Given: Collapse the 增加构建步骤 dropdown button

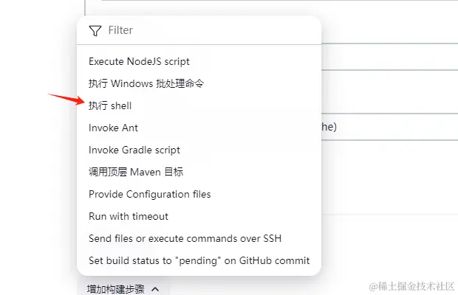Looking at the screenshot, I should click(123, 289).
